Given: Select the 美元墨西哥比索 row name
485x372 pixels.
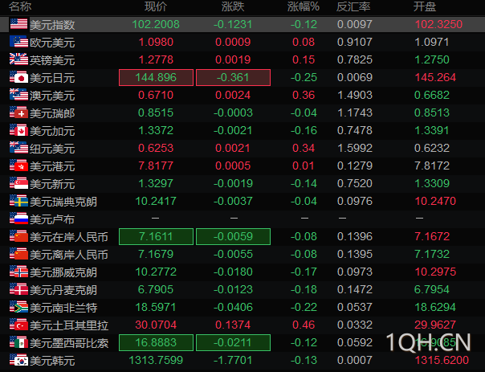Looking at the screenshot, I should [x=69, y=343].
